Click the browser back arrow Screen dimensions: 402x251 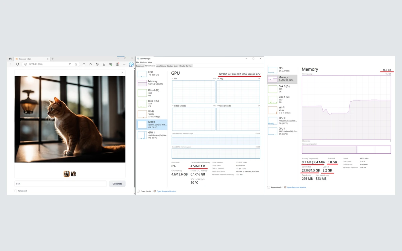pyautogui.click(x=11, y=64)
